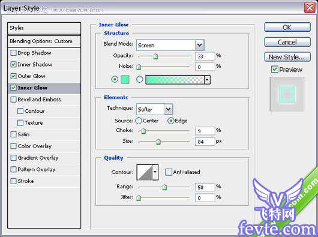318x237 pixels.
Task: Open the Contour dropdown arrow
Action: [155, 172]
